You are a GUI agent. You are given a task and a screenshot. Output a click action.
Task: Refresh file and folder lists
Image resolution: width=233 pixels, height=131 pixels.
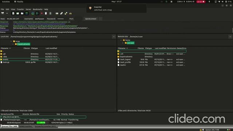(33, 13)
